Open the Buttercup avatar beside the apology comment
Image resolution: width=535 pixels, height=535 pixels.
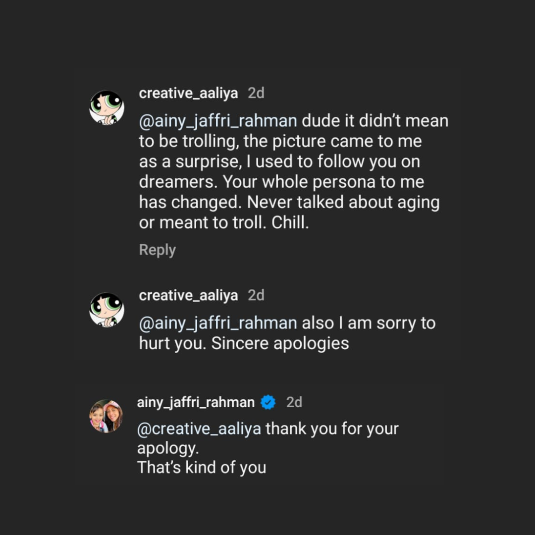107,310
